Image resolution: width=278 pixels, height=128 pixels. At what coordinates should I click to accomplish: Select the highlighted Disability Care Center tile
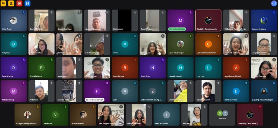208,20
